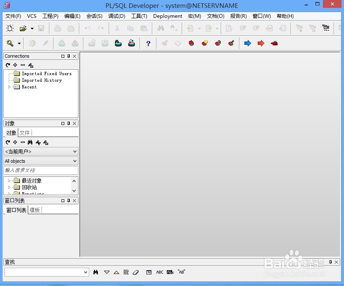This screenshot has height=286, width=344.
Task: Refresh the object browser list
Action: click(x=8, y=142)
